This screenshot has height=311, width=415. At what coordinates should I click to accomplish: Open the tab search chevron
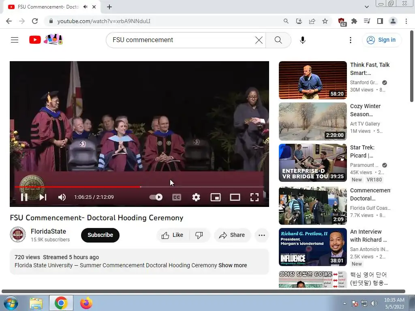coord(366,7)
